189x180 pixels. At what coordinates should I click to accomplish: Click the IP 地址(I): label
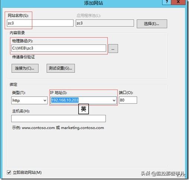tap(58, 93)
